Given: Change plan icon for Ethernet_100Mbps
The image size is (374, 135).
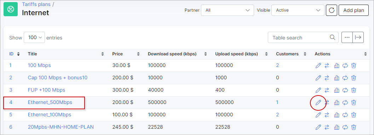Looking at the screenshot, I should [327, 115].
